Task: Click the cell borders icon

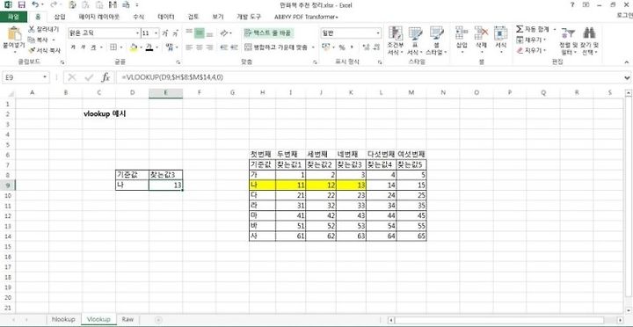Action: coord(113,47)
